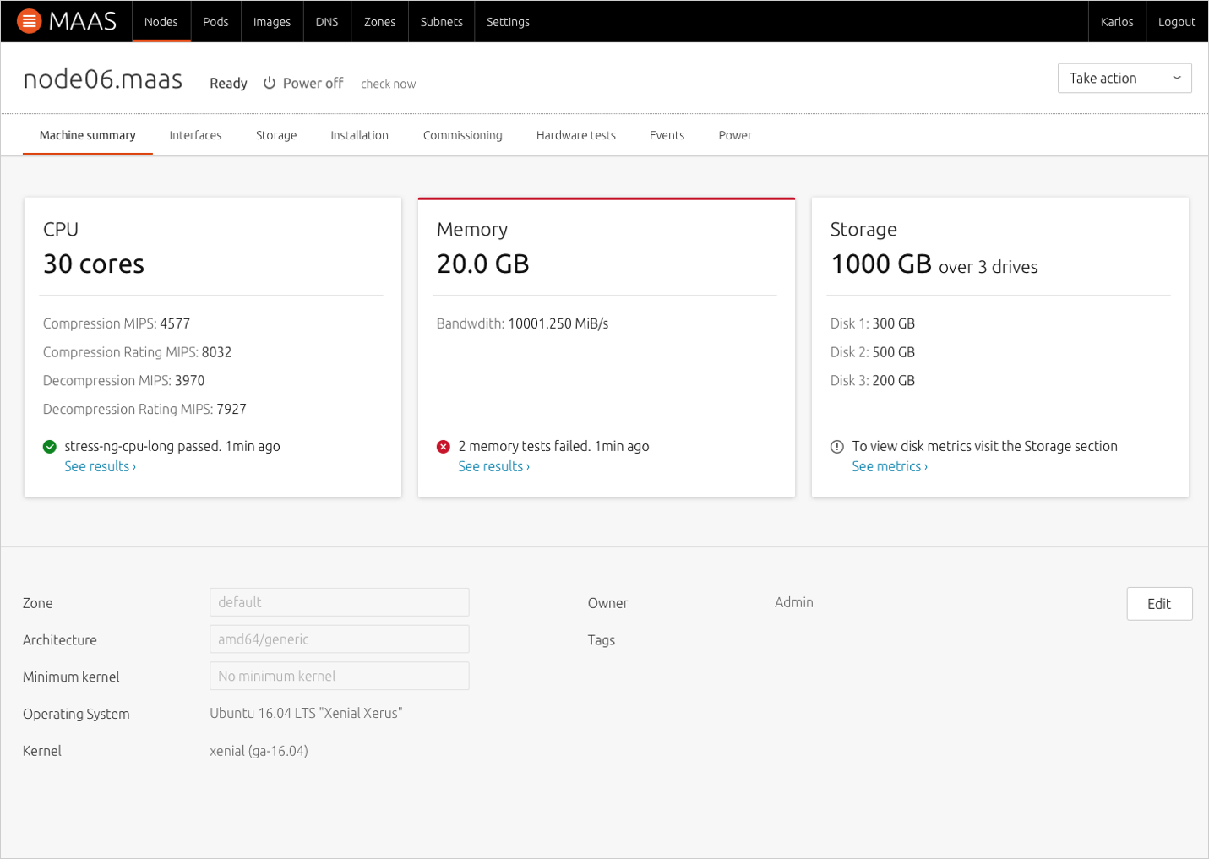Click the Tags label
This screenshot has width=1209, height=859.
tap(602, 640)
